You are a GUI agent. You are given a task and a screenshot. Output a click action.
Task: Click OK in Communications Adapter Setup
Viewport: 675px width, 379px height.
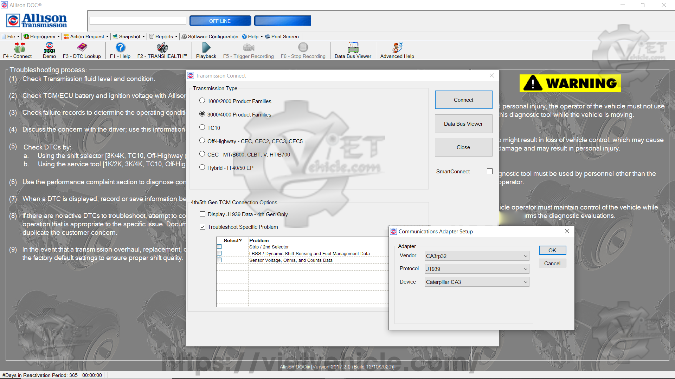pos(552,250)
